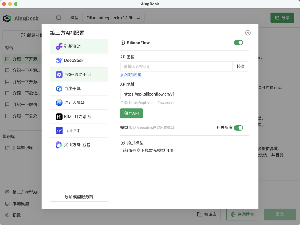
Task: Open the 介绍一下公众... conversation
Action: [22, 116]
